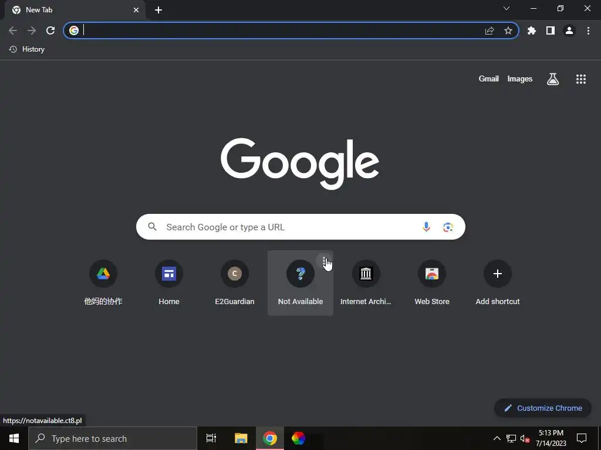Start voice search with microphone icon
601x450 pixels.
[x=426, y=227]
